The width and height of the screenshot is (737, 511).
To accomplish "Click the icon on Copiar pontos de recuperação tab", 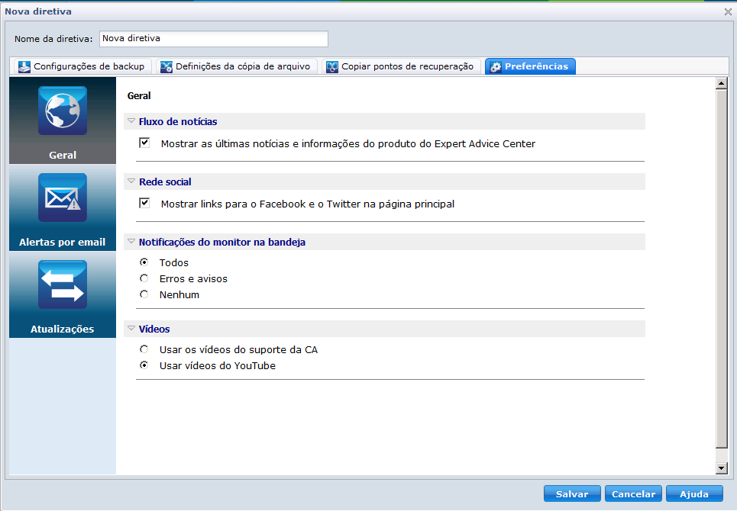I will (331, 66).
